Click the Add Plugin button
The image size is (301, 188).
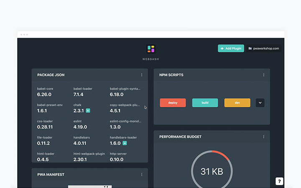coord(231,48)
